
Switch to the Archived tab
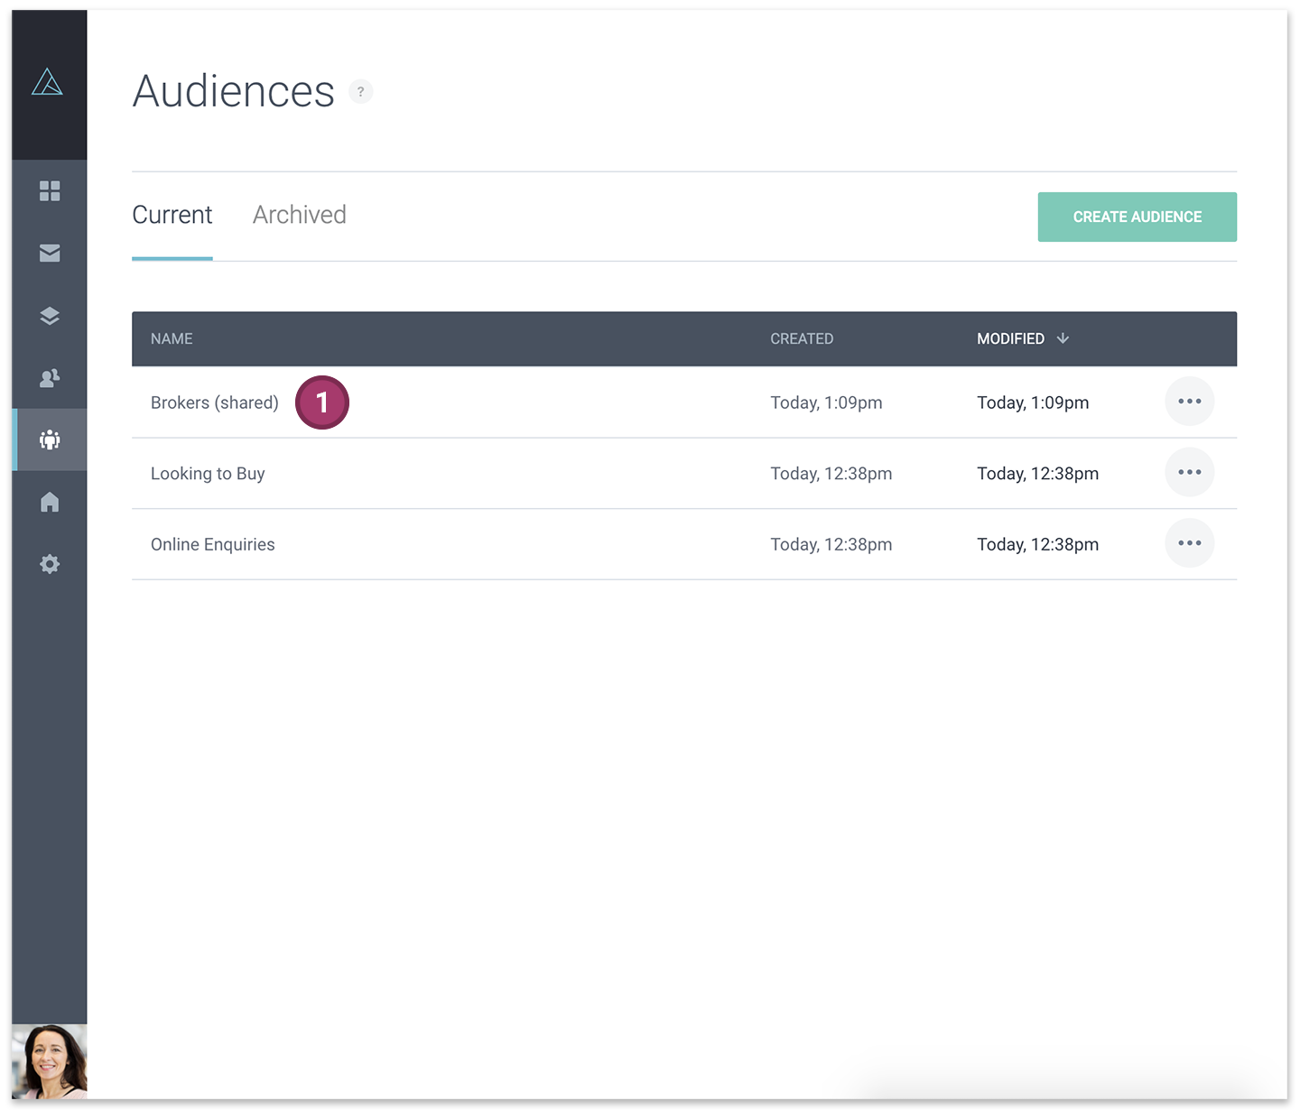tap(300, 215)
